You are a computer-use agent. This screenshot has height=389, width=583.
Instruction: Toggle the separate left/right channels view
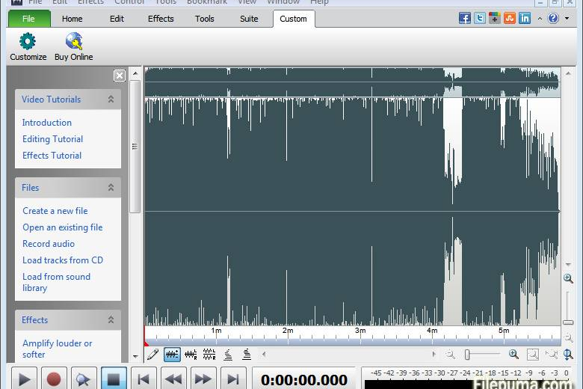point(209,355)
